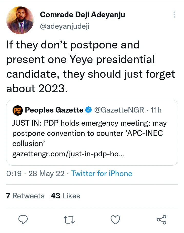Screen dimensions: 184x233
Task: Tap the share icon
Action: [x=161, y=220]
